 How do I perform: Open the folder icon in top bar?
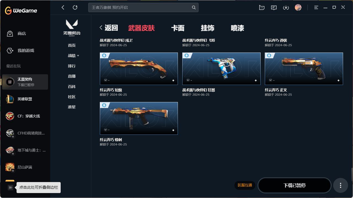262,8
